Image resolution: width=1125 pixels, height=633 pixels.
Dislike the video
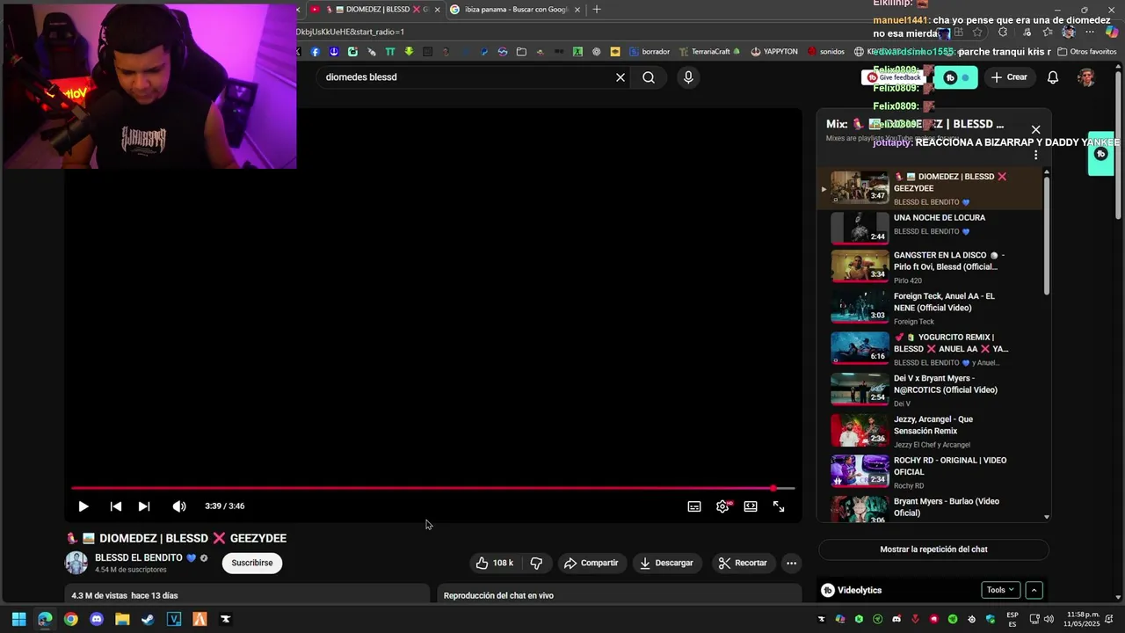(536, 563)
